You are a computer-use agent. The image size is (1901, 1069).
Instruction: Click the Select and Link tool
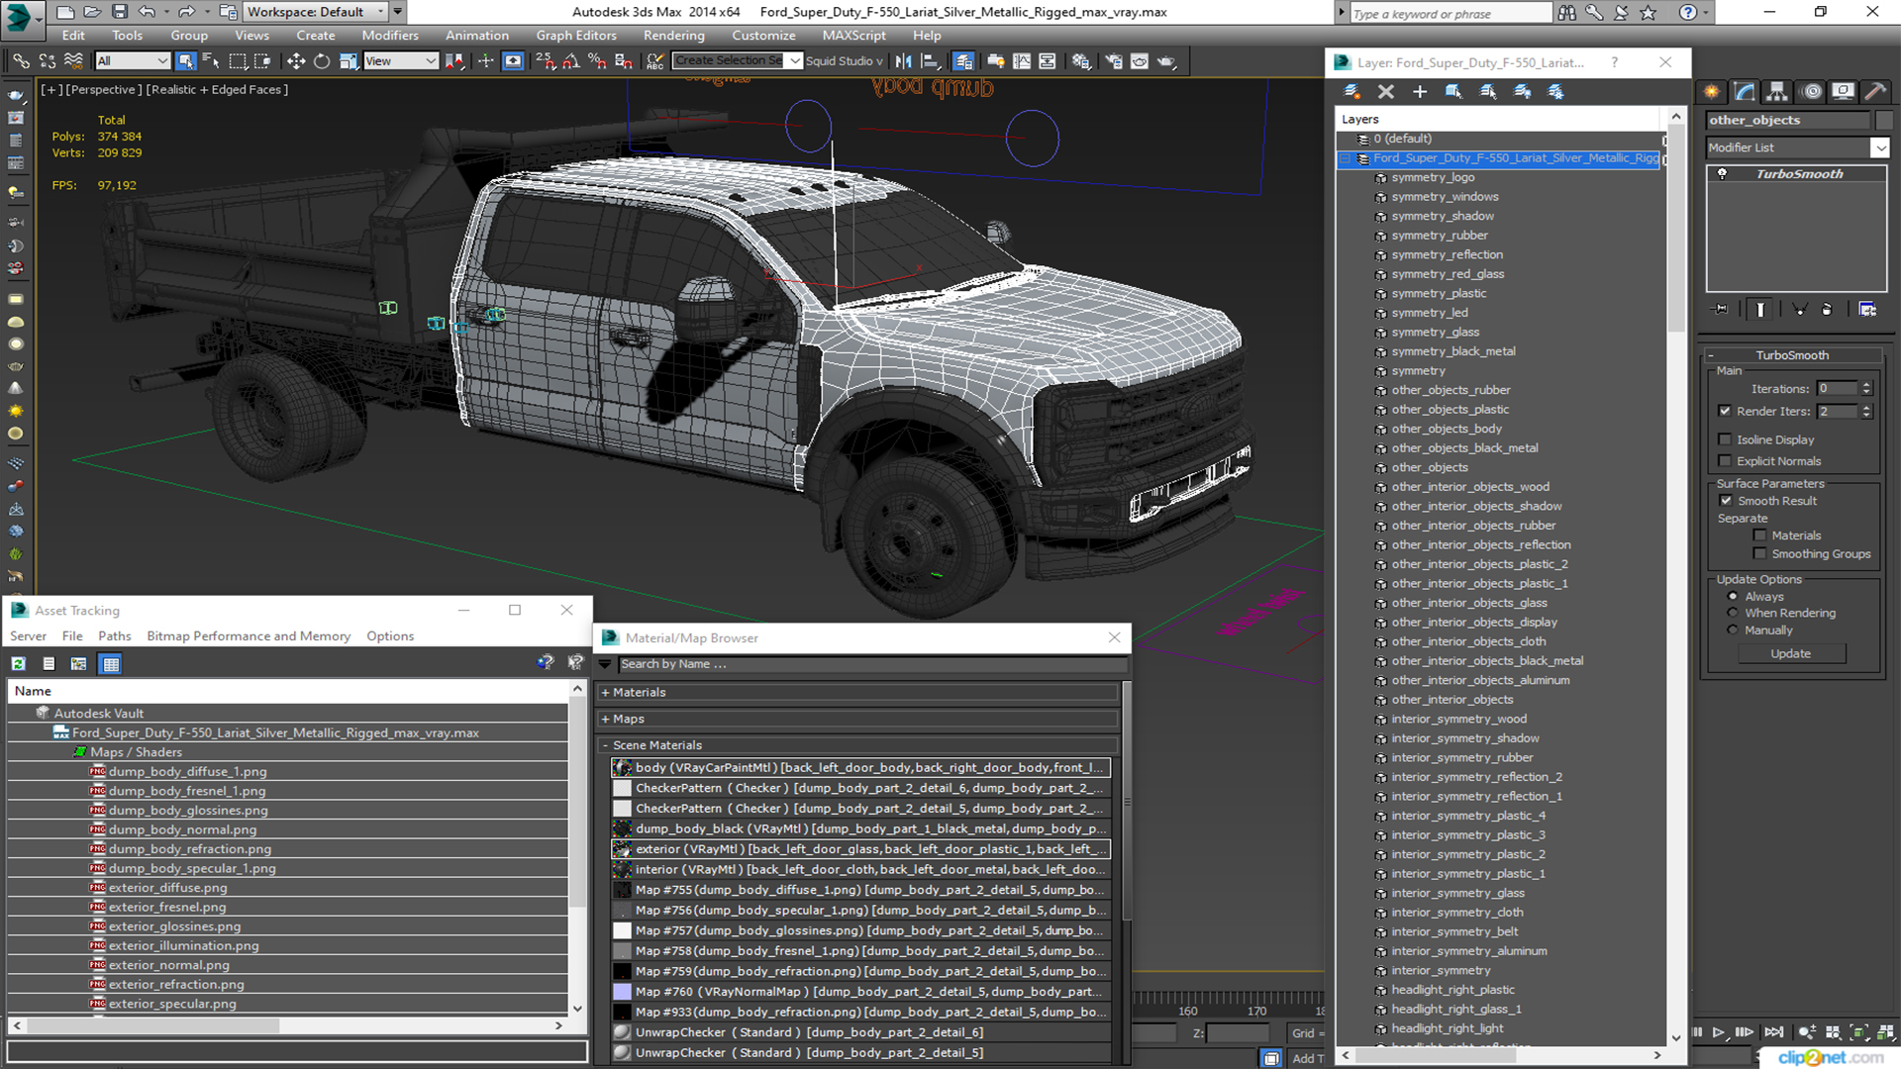pos(20,61)
